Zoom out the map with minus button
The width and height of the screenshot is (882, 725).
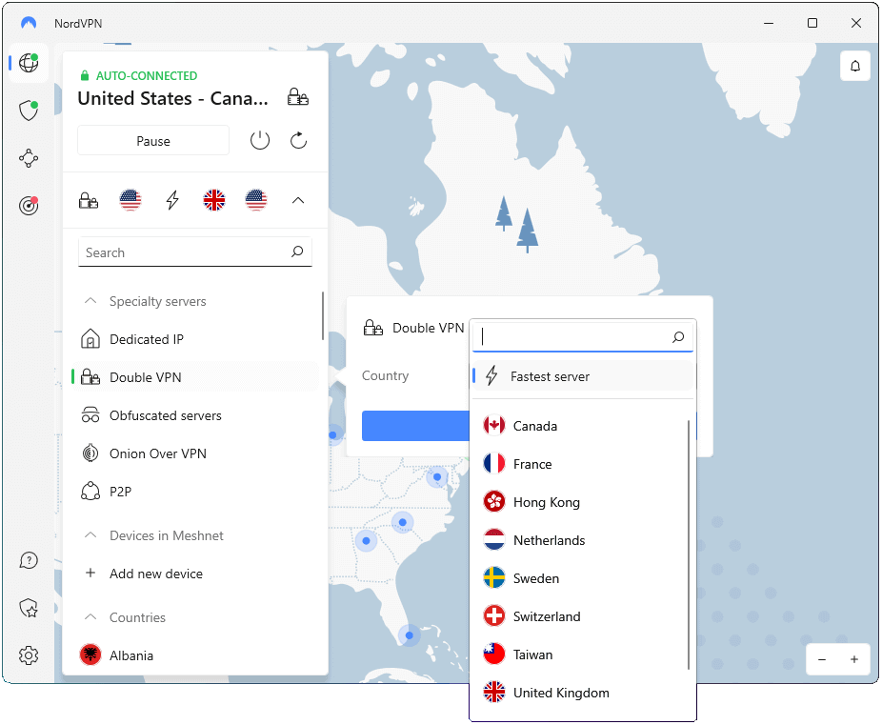[822, 659]
